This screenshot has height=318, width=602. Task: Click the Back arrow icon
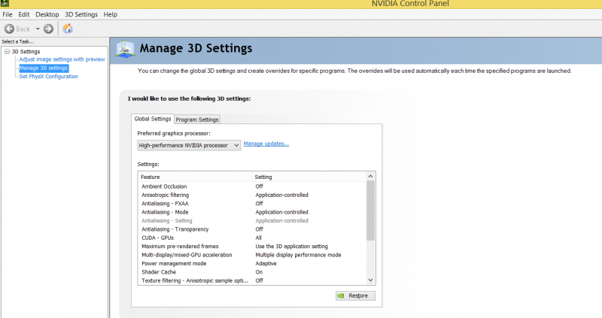pos(9,29)
